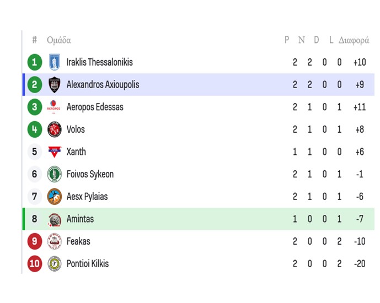380x303 pixels.
Task: Select the Aeropos Edessas team name
Action: tap(95, 107)
